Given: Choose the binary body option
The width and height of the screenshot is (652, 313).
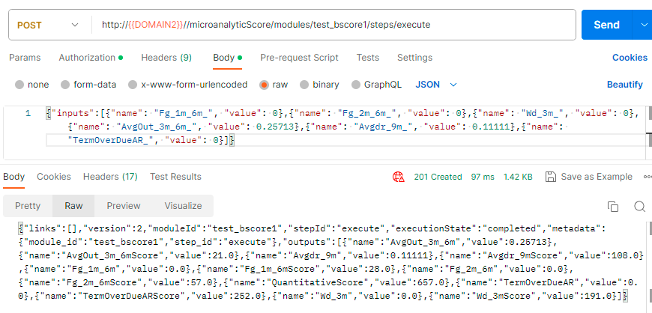Looking at the screenshot, I should (x=306, y=85).
